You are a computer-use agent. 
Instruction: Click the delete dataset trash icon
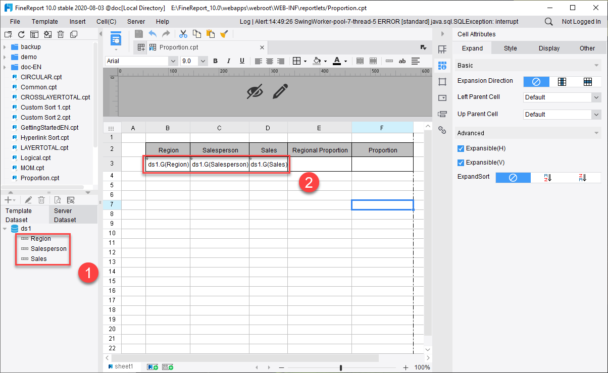click(x=40, y=200)
